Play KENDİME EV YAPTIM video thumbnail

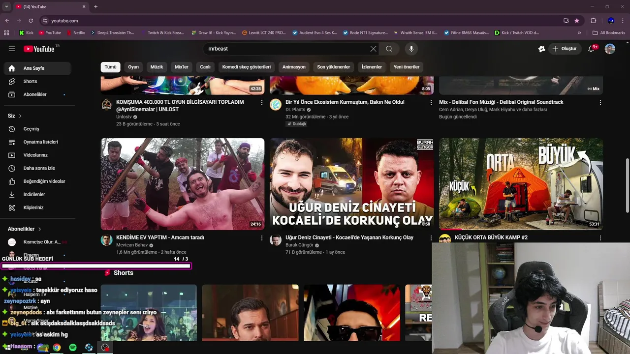pyautogui.click(x=183, y=184)
